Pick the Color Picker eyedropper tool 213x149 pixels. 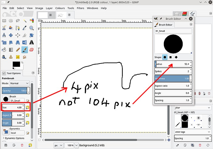25,28
